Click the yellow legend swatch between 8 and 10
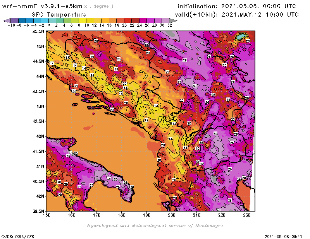 coord(82,20)
